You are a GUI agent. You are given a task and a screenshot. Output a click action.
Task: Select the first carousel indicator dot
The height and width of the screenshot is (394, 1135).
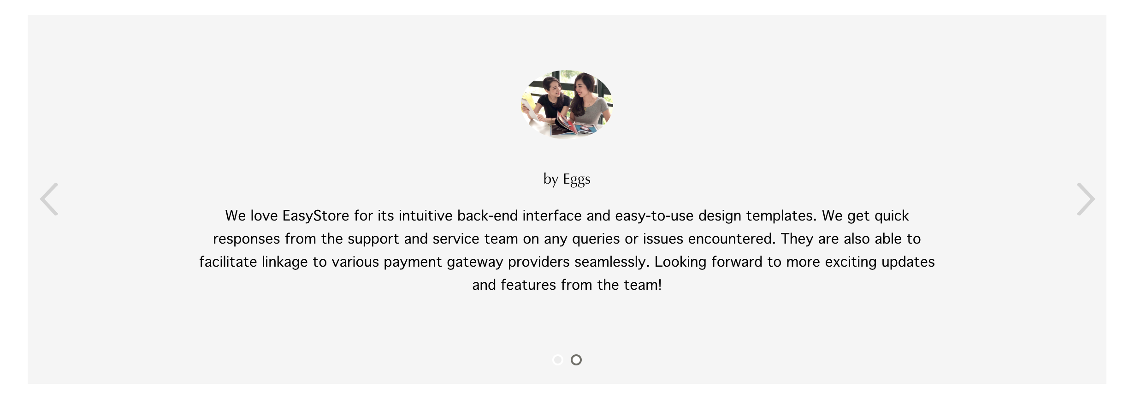coord(558,360)
